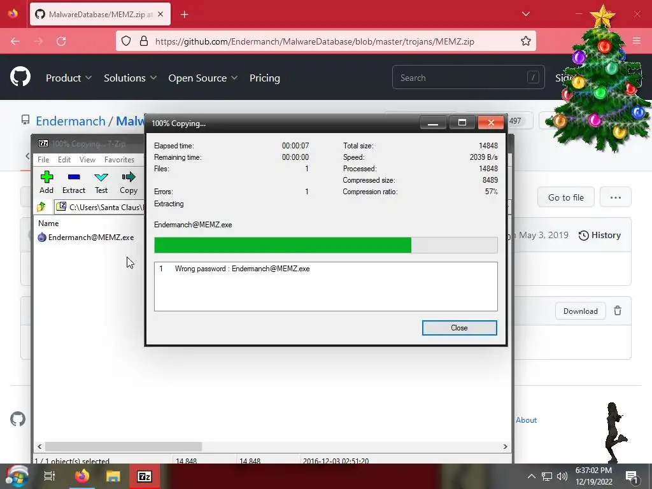
Task: Open the About footer link
Action: 526,420
